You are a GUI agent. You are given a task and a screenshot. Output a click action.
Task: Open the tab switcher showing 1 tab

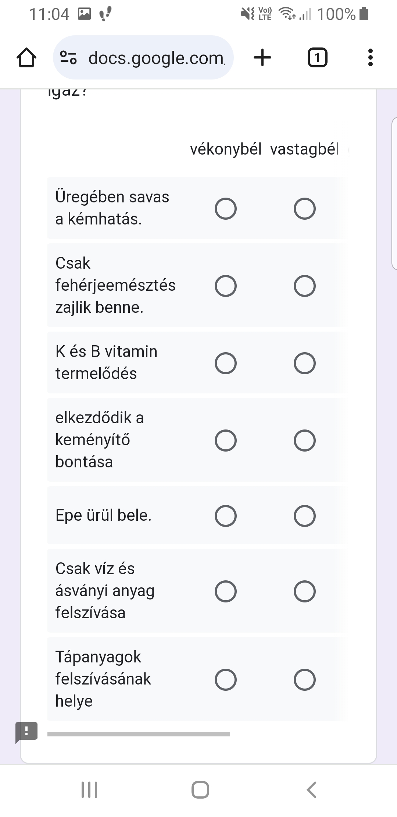coord(317,58)
